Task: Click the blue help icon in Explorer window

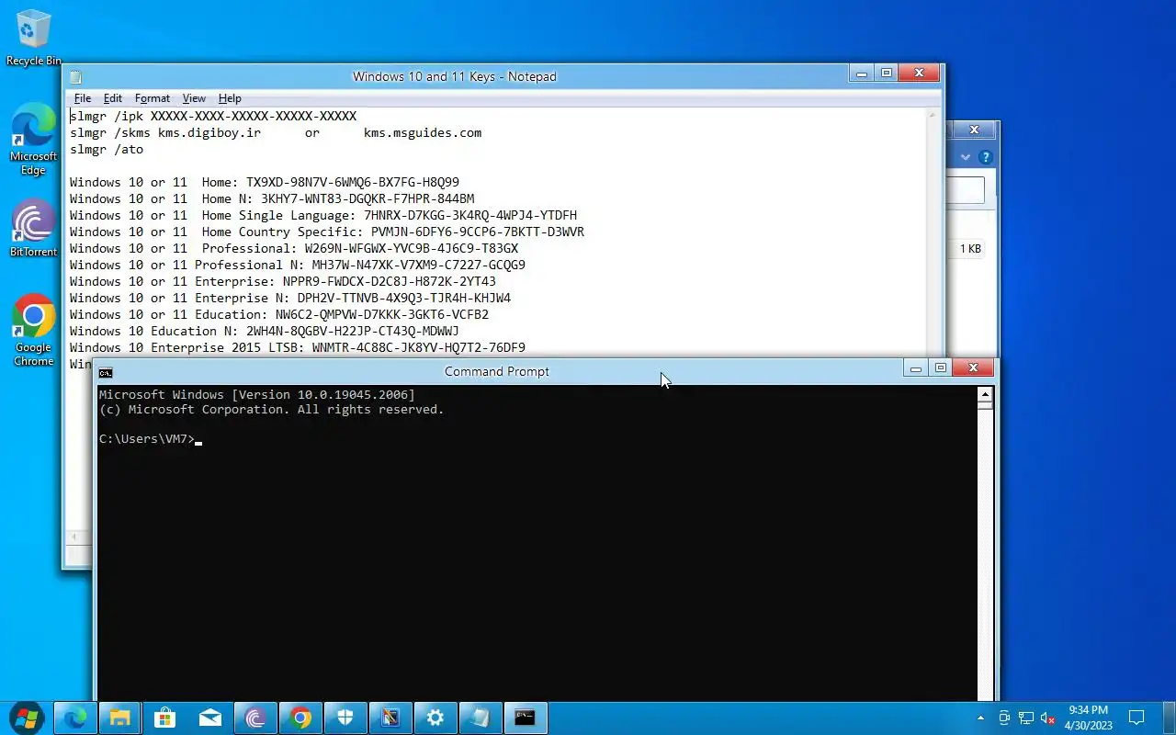Action: [985, 157]
